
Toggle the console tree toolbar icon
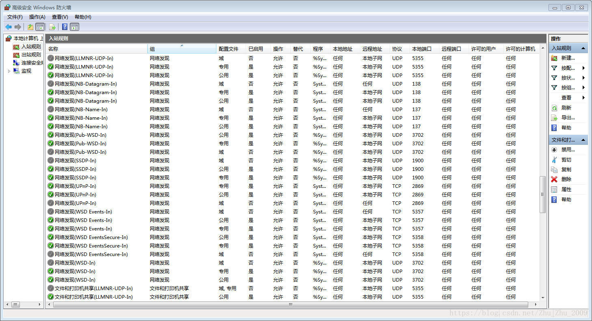coord(40,27)
